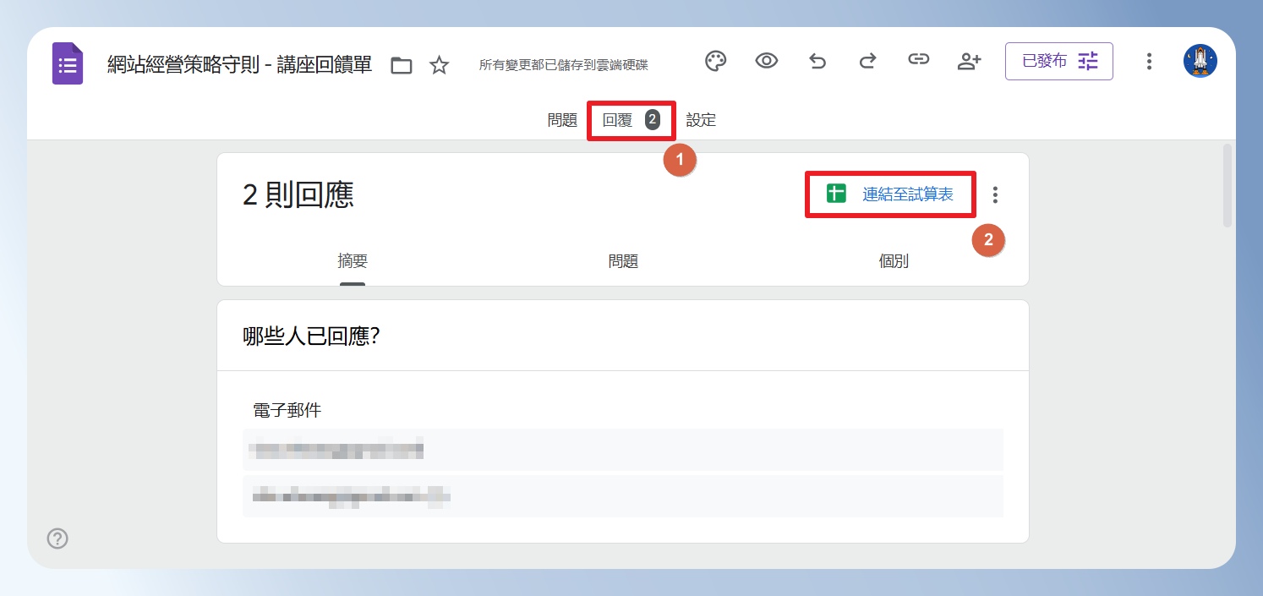Image resolution: width=1263 pixels, height=596 pixels.
Task: Click the purple Google Forms home icon
Action: click(x=68, y=63)
